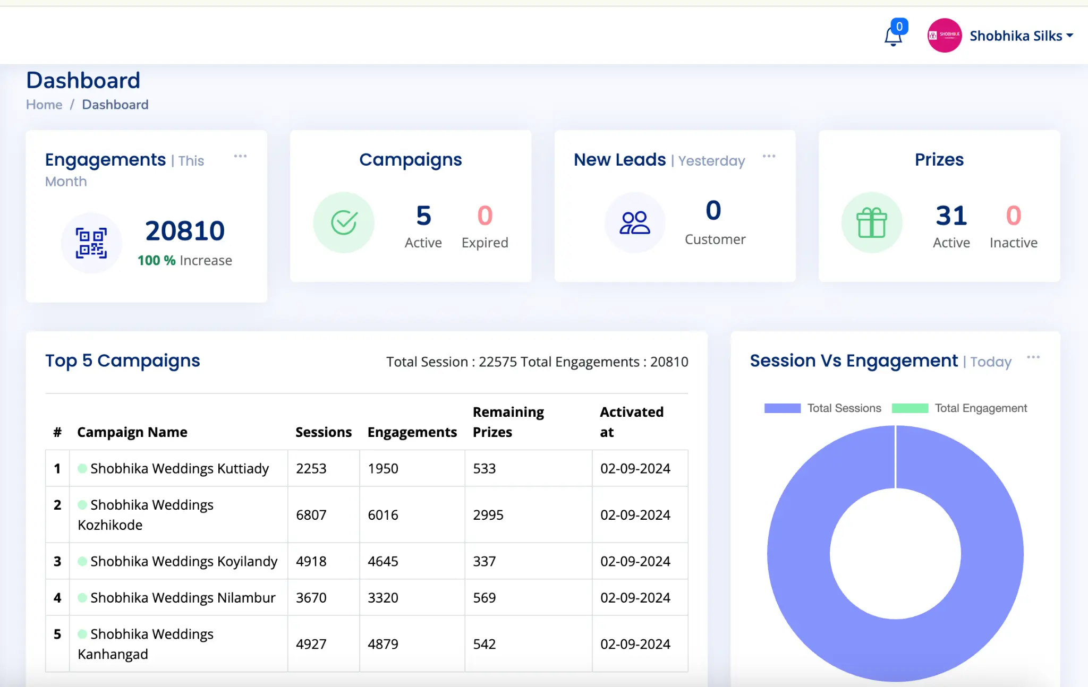Click the Sessions column header
This screenshot has height=687, width=1088.
[323, 432]
